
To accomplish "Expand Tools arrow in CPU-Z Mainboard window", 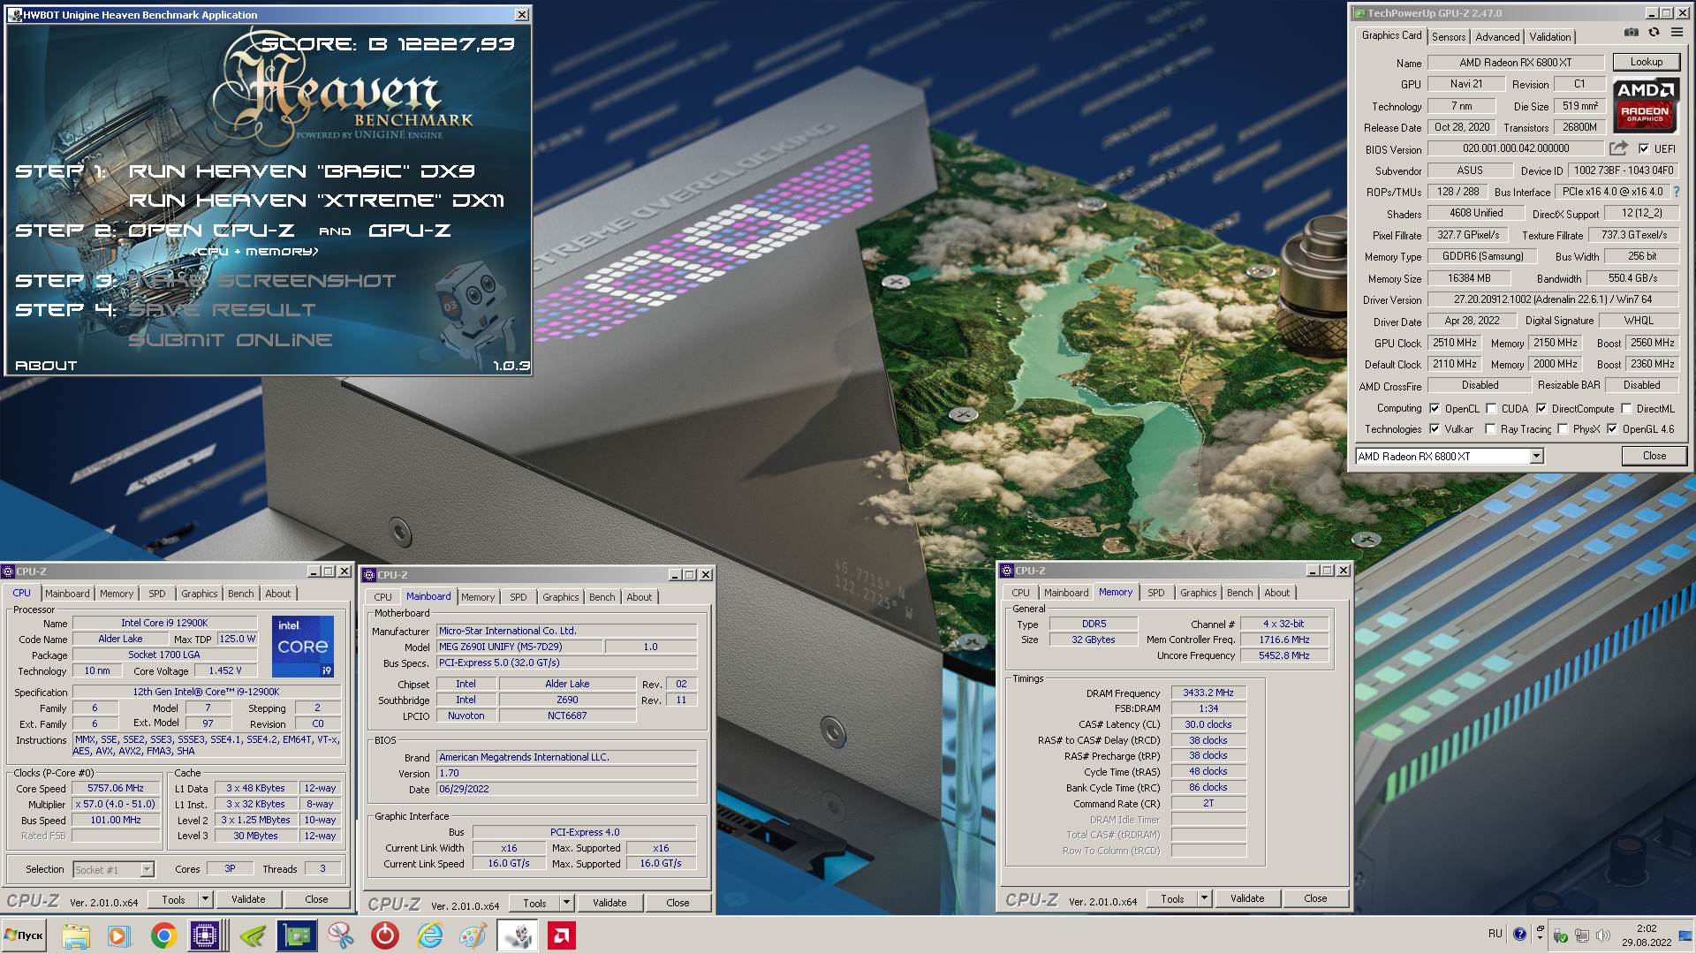I will 566,903.
